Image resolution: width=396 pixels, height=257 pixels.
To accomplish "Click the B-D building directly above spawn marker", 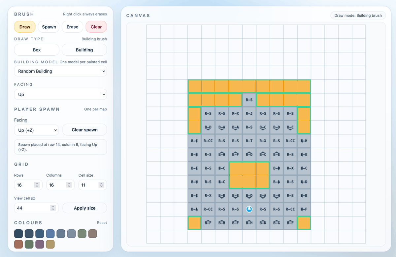I will 249,196.
